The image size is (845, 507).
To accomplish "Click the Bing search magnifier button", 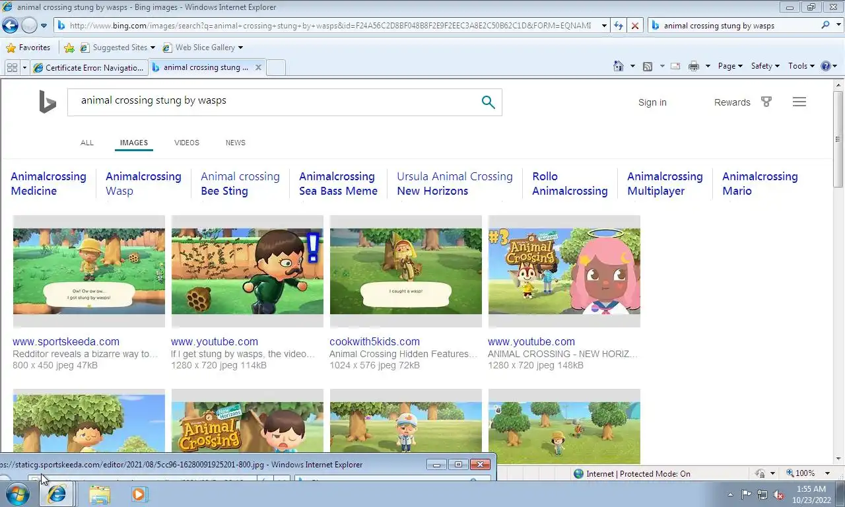I will click(488, 102).
